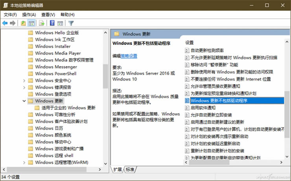Open Help via the question mark icon
291x181 pixels.
[x=52, y=23]
